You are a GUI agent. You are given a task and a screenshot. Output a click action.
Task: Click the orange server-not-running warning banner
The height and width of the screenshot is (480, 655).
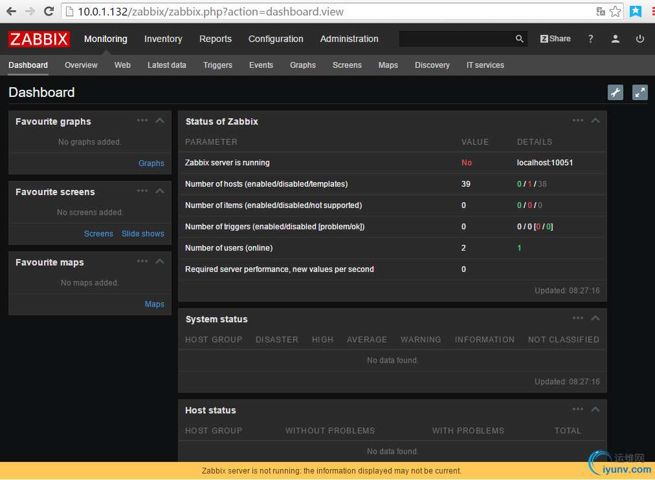(x=327, y=471)
